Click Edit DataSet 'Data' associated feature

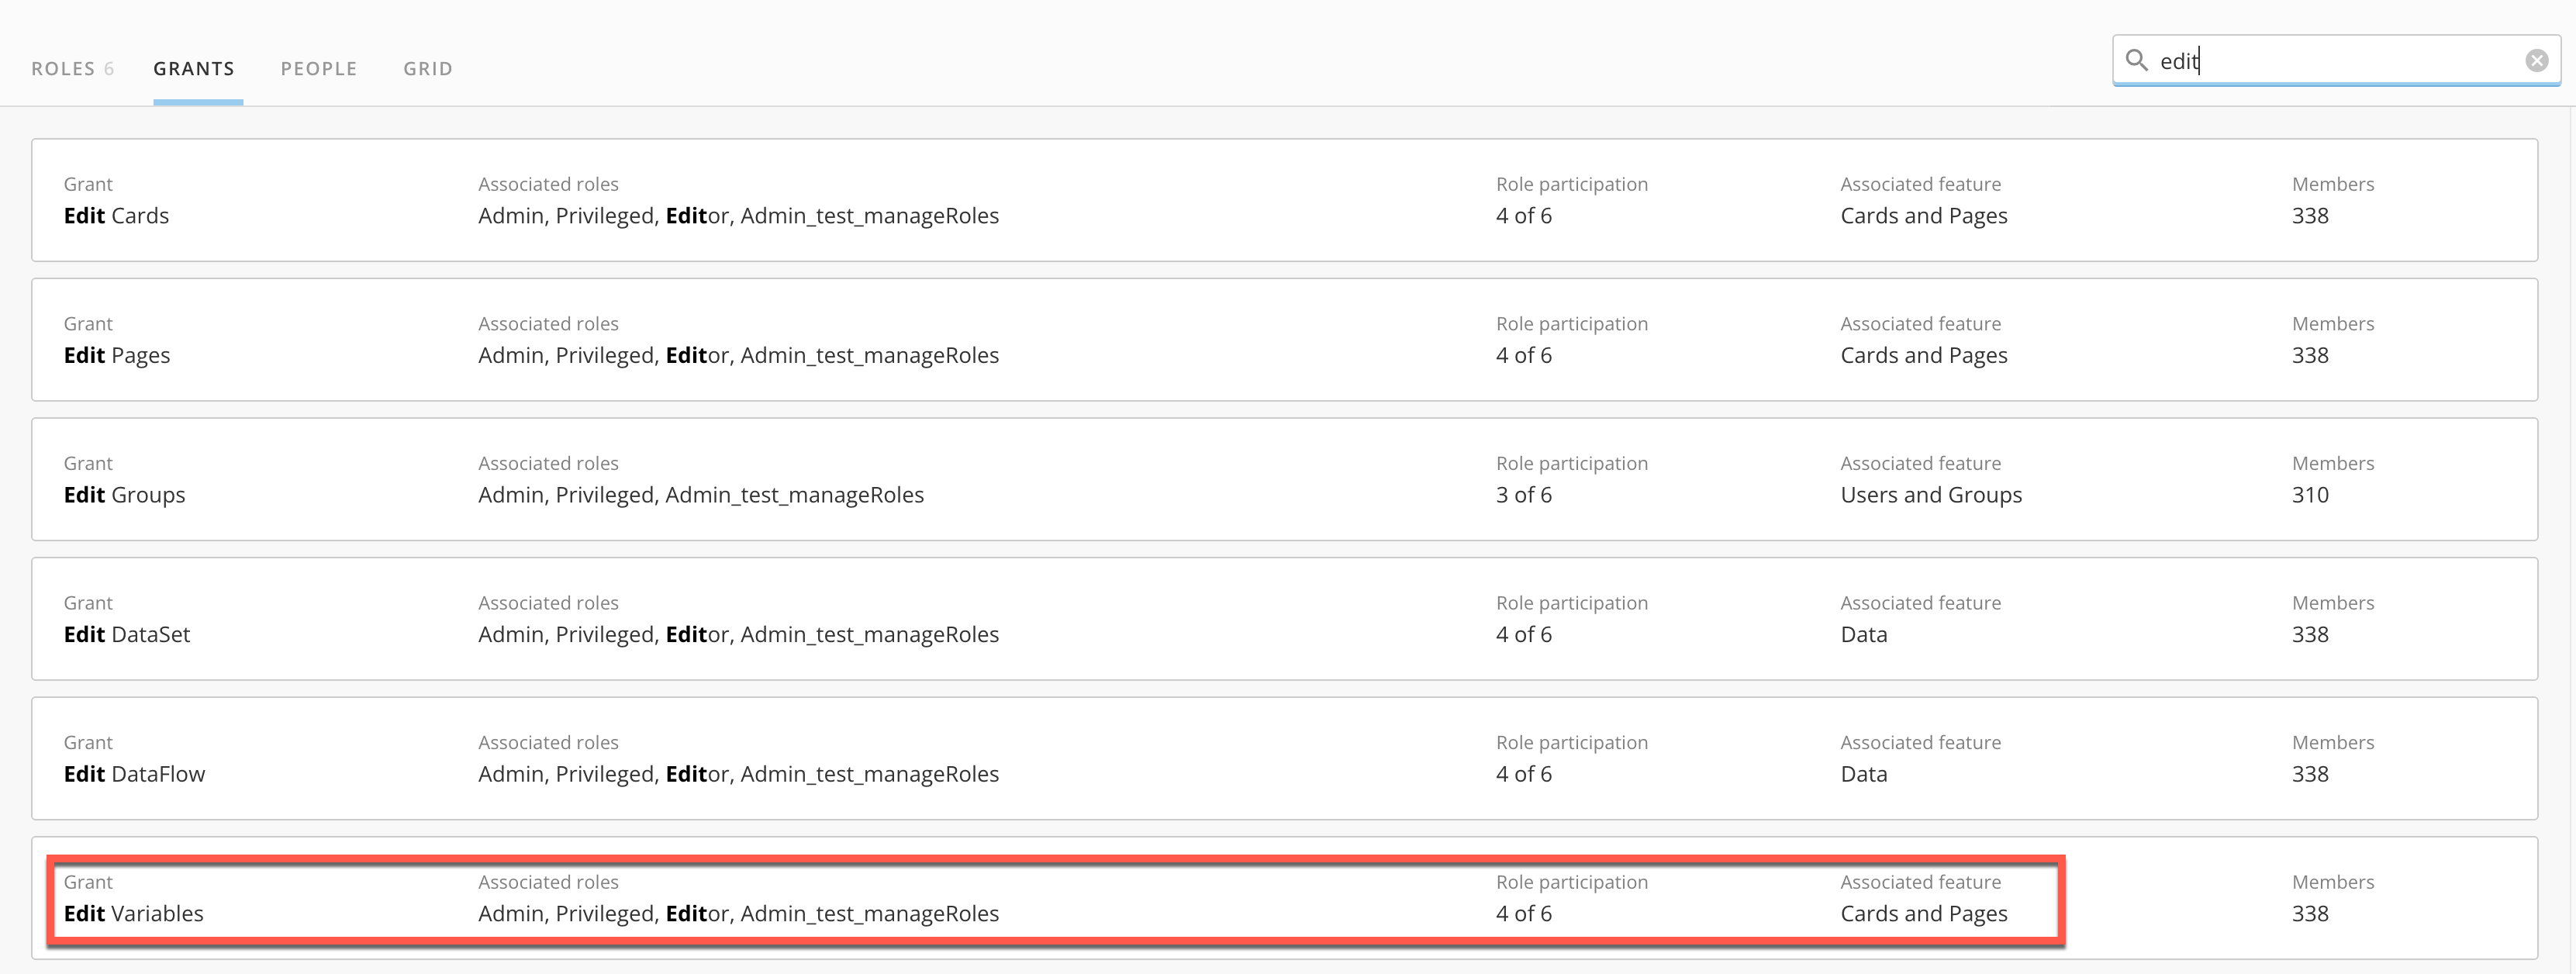coord(1863,634)
